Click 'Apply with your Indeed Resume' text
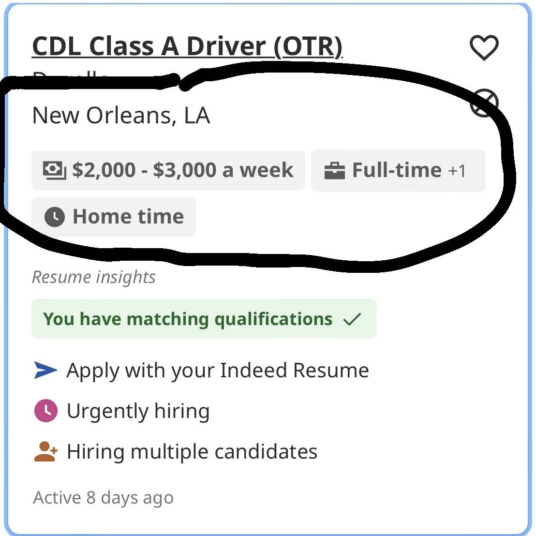This screenshot has width=536, height=536. (x=218, y=371)
